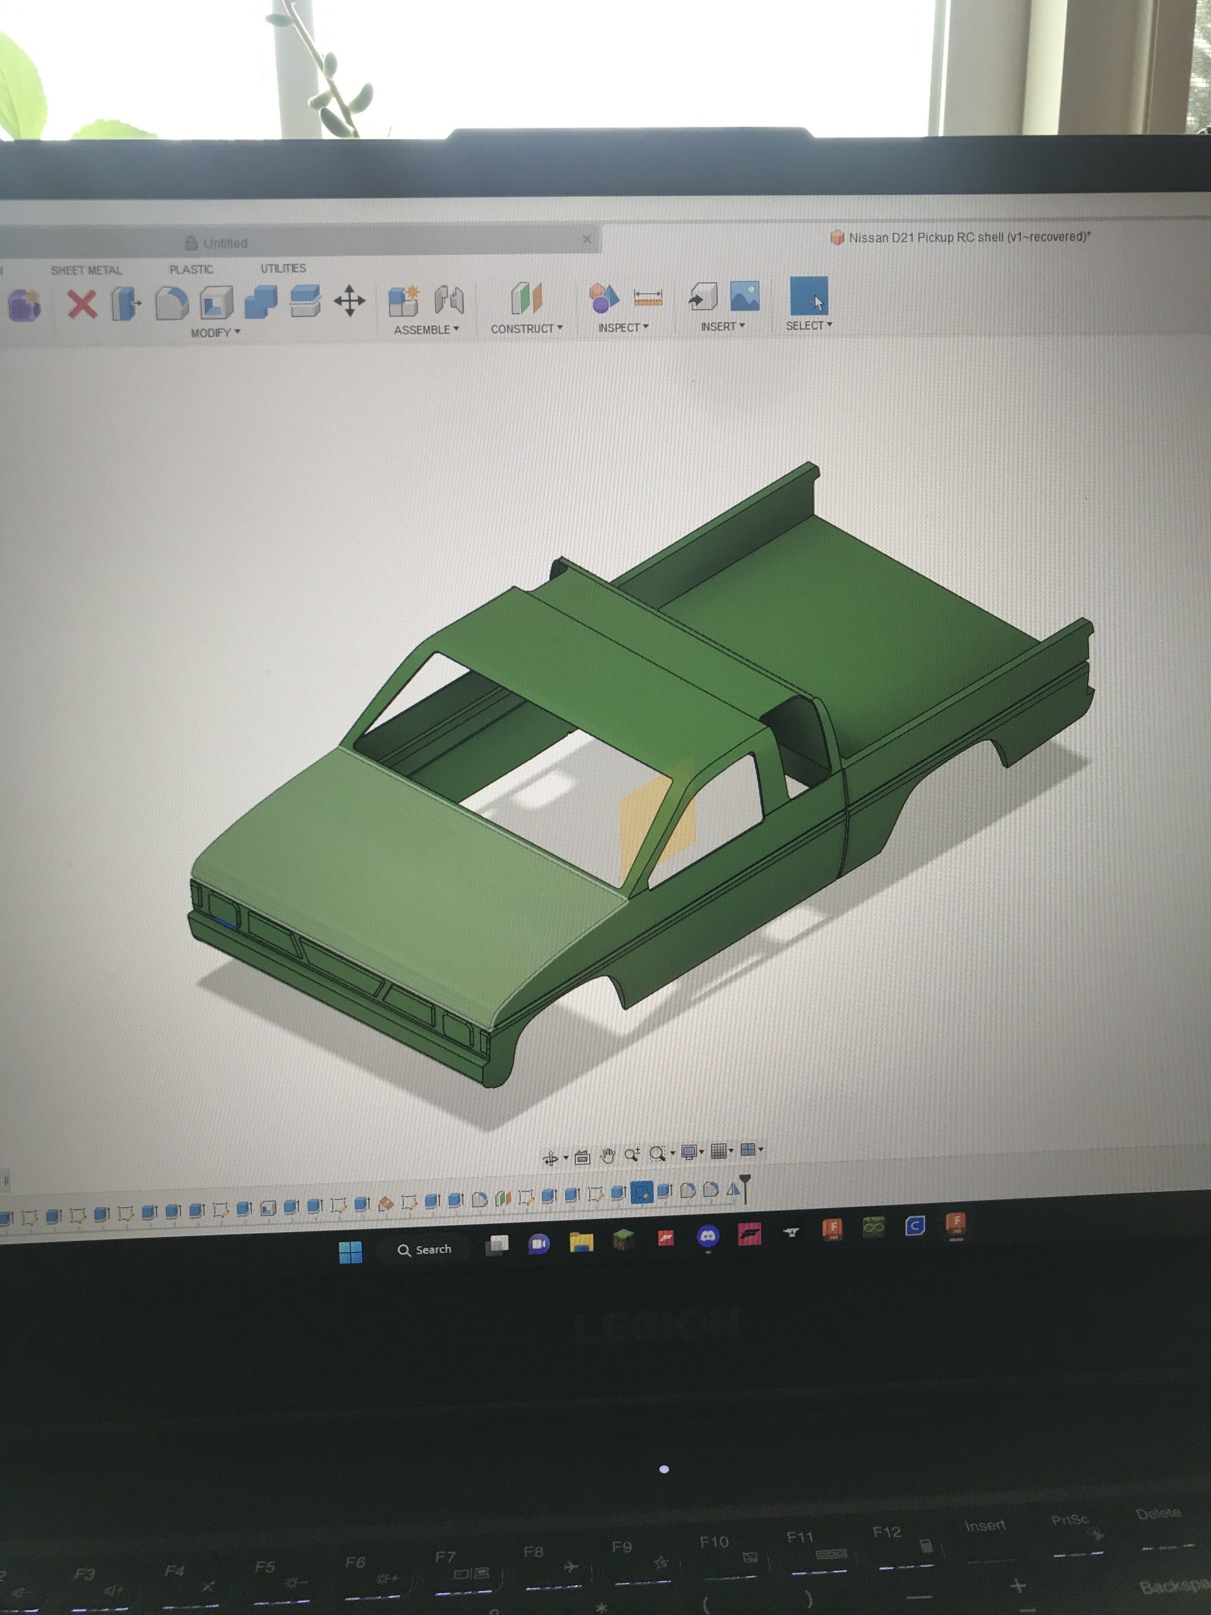Select the Shell tool
Screen dimensions: 1211x1615
(216, 302)
